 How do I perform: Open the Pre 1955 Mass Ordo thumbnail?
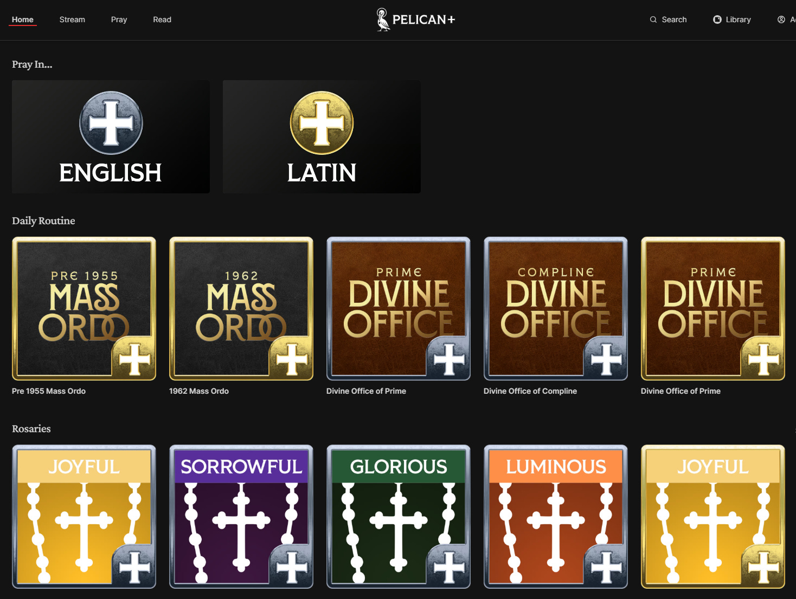pyautogui.click(x=84, y=309)
